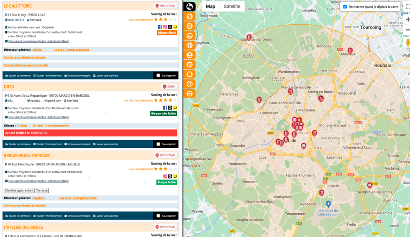Toggle 'Rechercher quand je déplace la carte'
Image resolution: width=410 pixels, height=237 pixels.
pyautogui.click(x=345, y=7)
